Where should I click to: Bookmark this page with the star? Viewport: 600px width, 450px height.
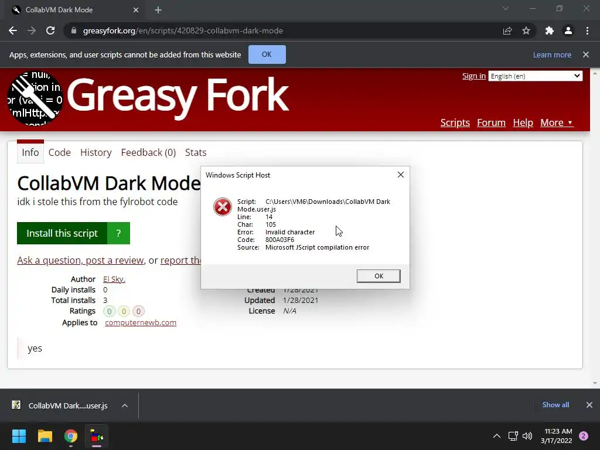tap(526, 30)
